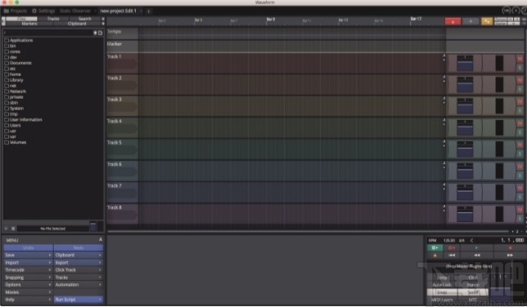
Task: Click the red button above the mixer
Action: click(453, 21)
